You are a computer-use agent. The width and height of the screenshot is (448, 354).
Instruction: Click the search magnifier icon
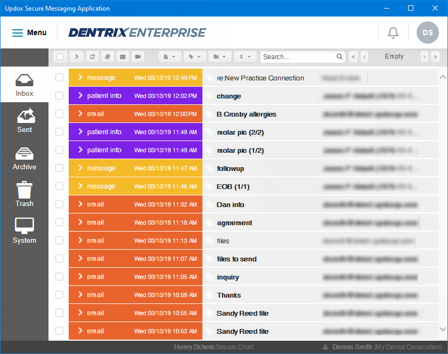339,56
